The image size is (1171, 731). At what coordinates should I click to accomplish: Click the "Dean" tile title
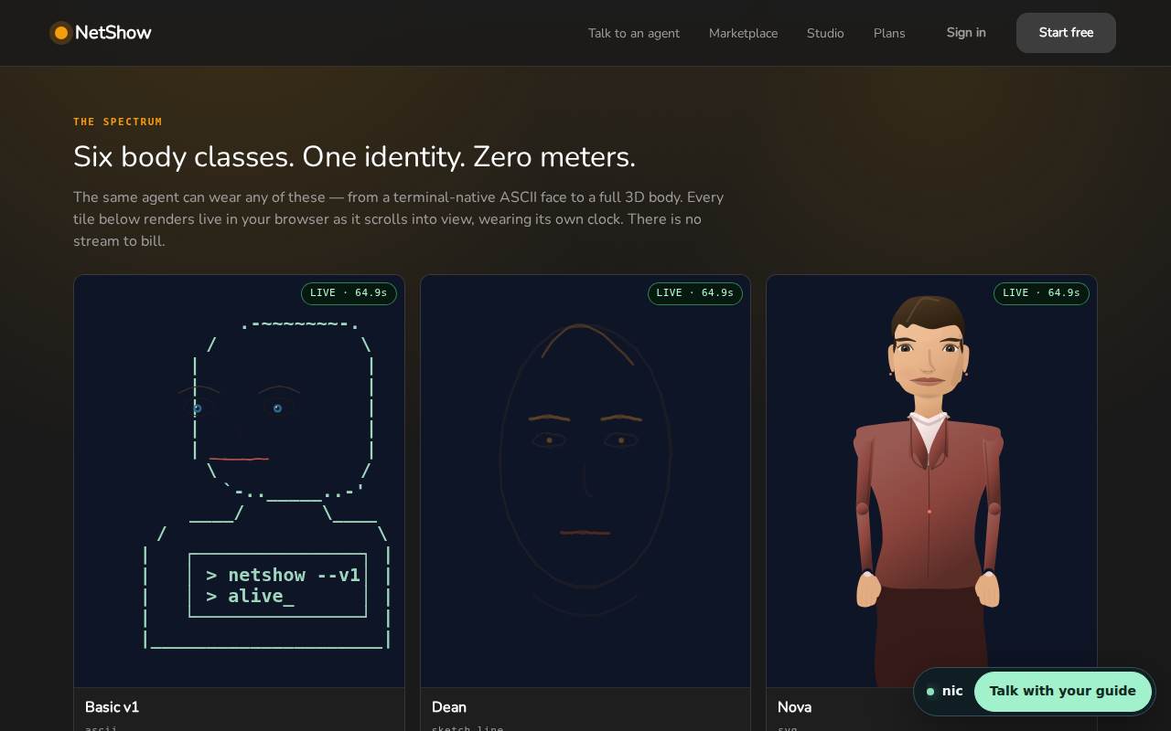click(449, 707)
